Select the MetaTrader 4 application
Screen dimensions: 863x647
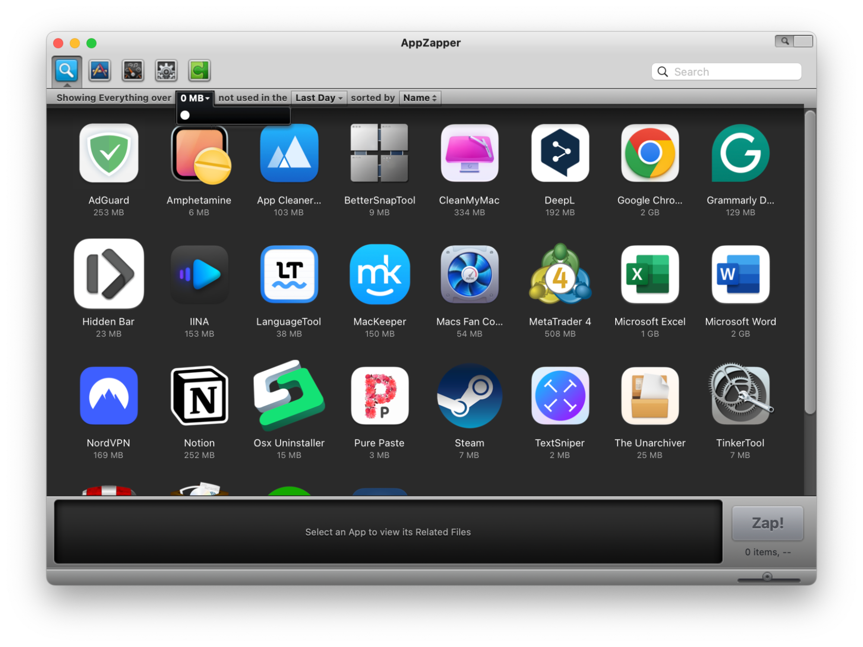(560, 275)
